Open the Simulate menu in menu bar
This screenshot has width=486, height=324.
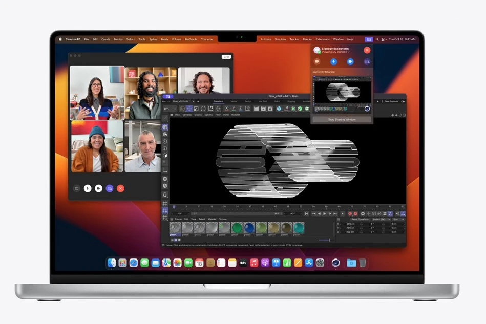coord(280,39)
